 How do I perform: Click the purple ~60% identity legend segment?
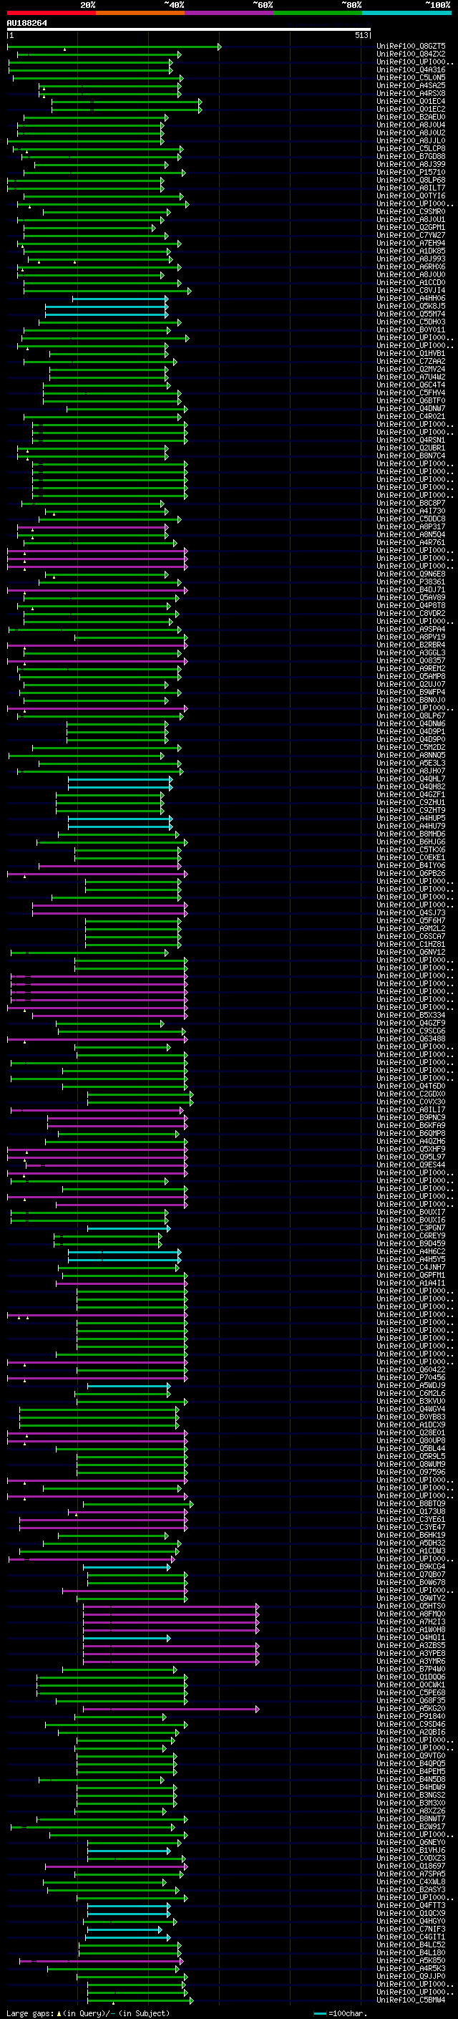coord(228,14)
